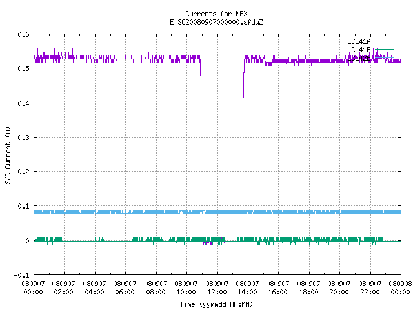Click the 0.5 y-axis tick label

[x=23, y=68]
